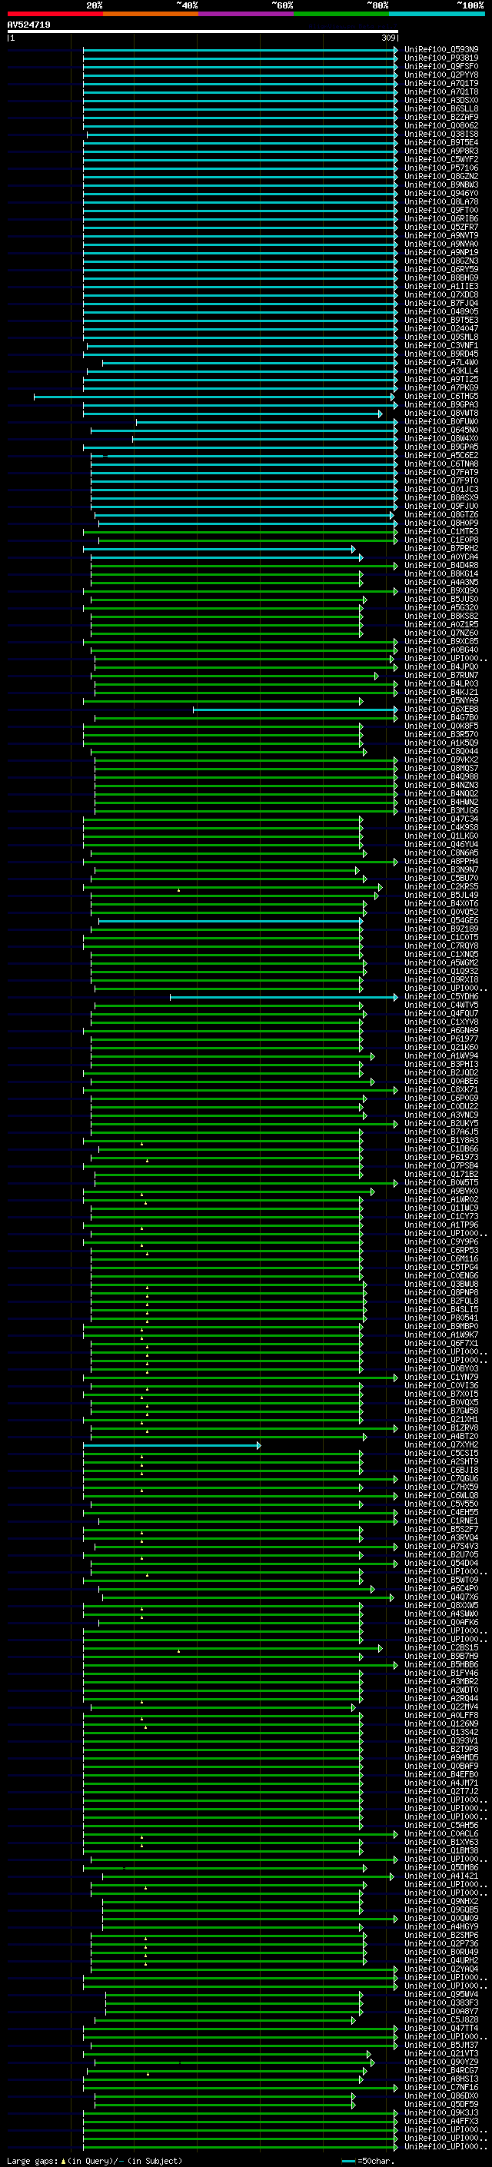492x2167 pixels.
Task: Select hit label UniRef100_C8Q044
Action: (x=441, y=752)
